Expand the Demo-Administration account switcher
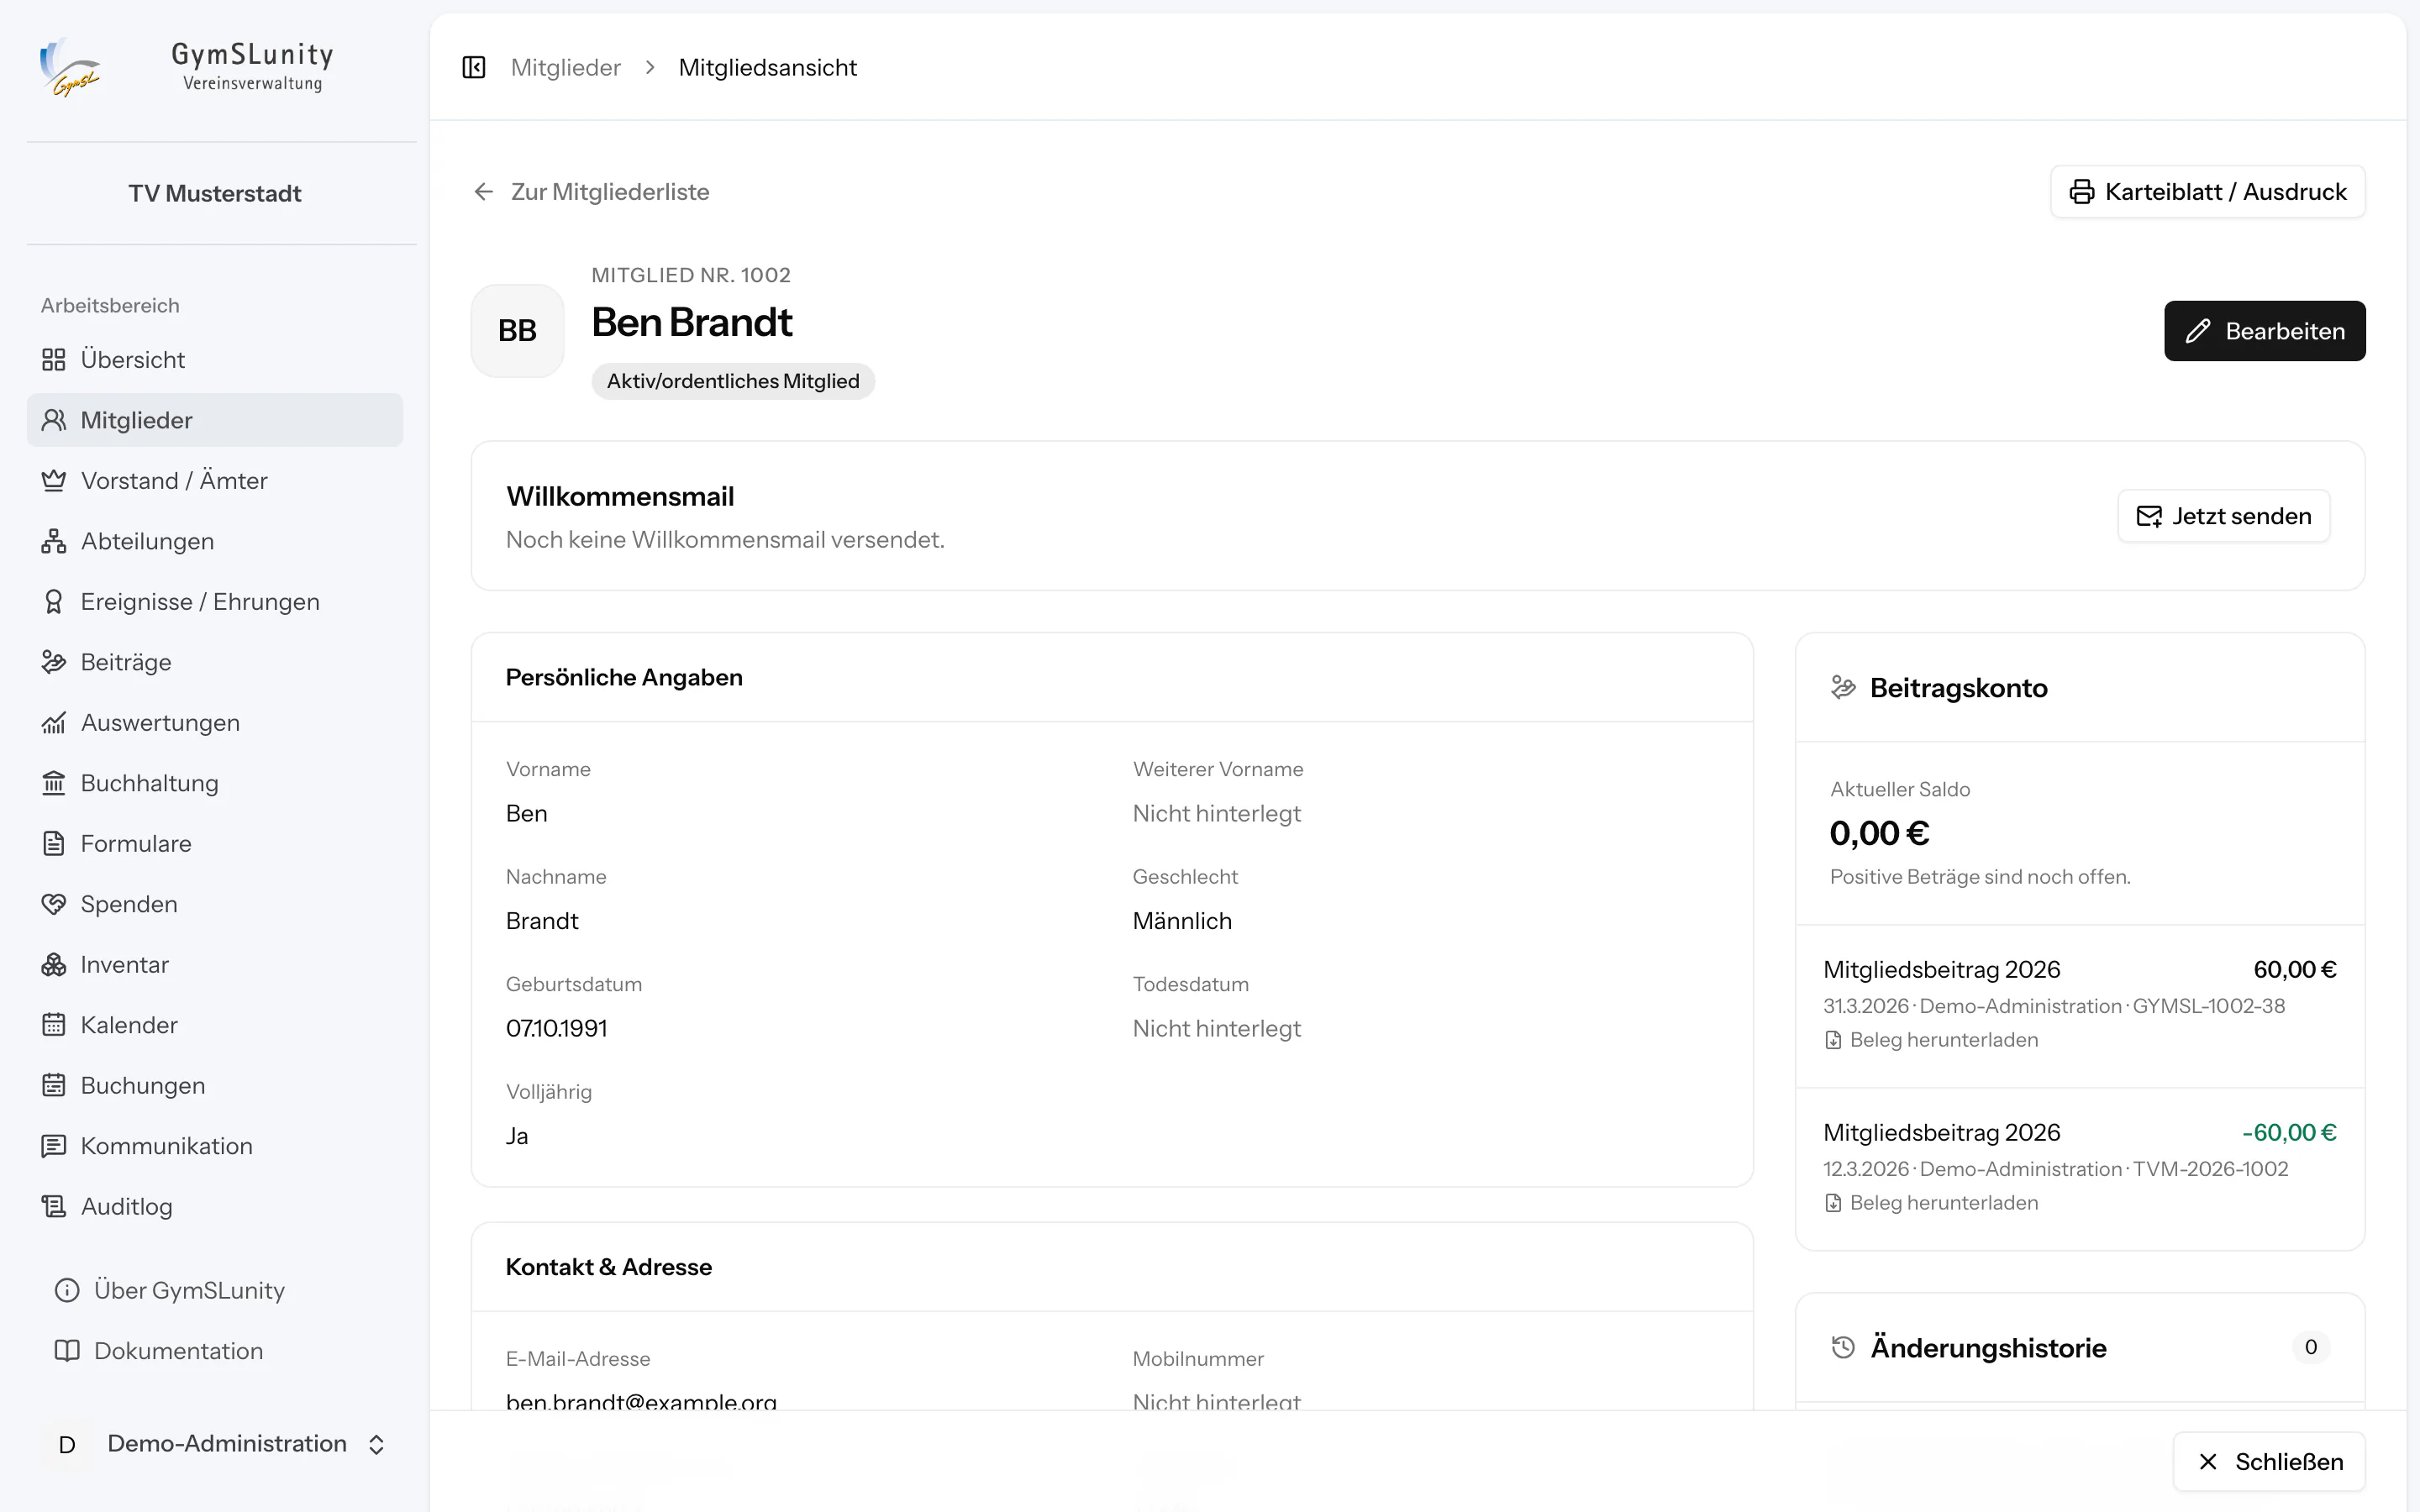Screen dimensions: 2420x1512 [215, 1444]
